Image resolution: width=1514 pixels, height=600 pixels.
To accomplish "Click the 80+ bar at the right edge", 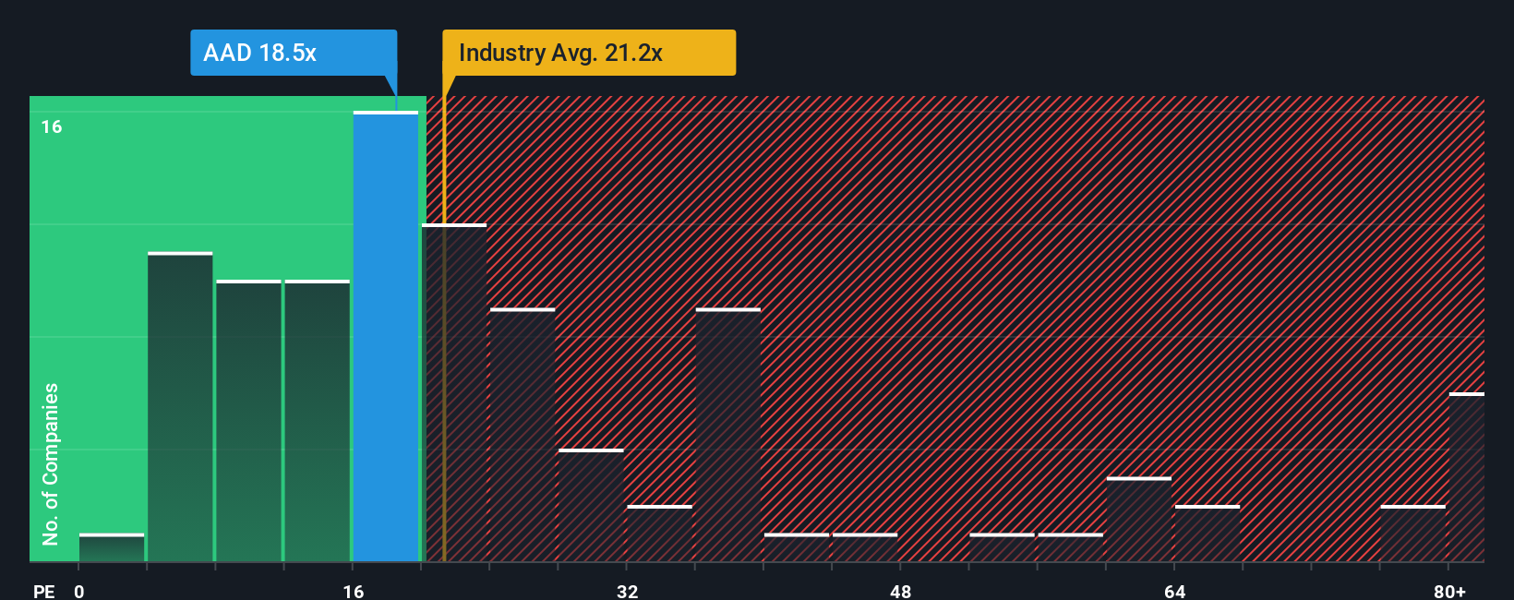I will 1467,477.
